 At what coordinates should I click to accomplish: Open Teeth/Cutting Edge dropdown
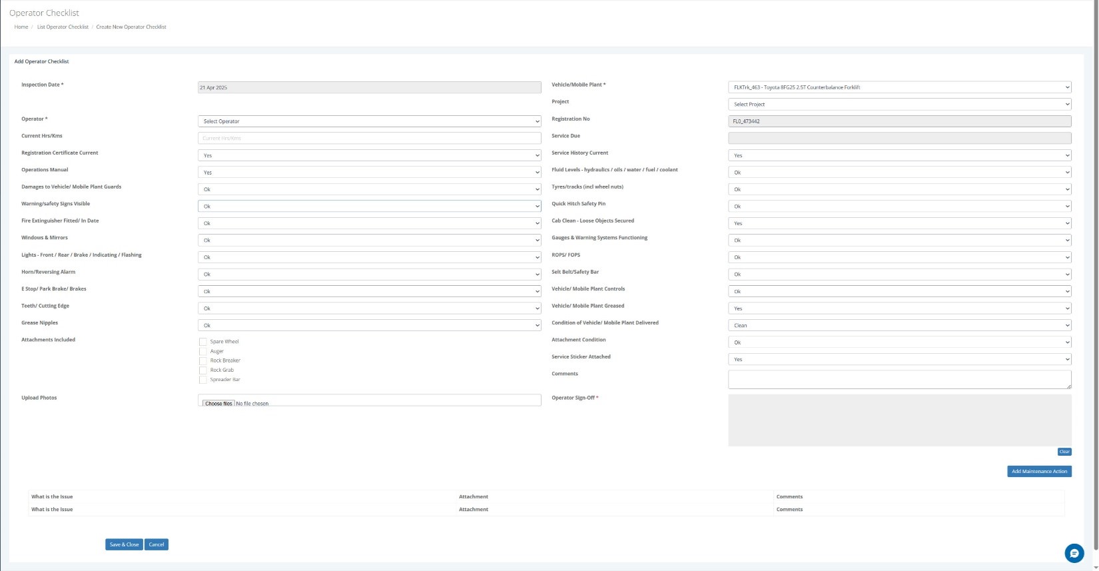point(369,308)
